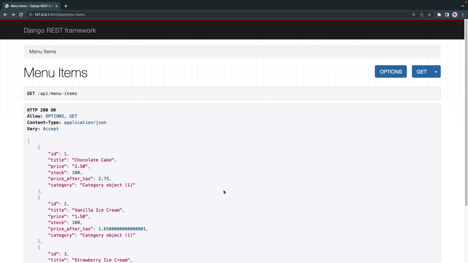The height and width of the screenshot is (263, 468).
Task: Bookmark this page with the star icon
Action: pos(429,15)
